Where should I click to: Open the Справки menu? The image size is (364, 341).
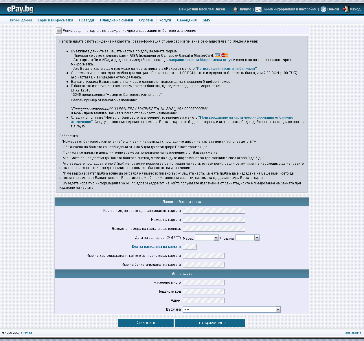(146, 20)
